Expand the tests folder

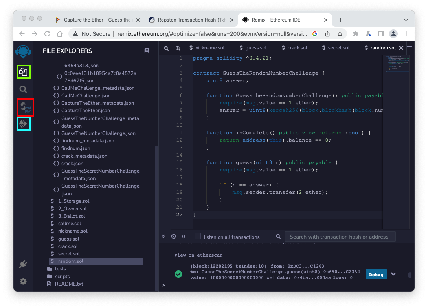click(60, 269)
